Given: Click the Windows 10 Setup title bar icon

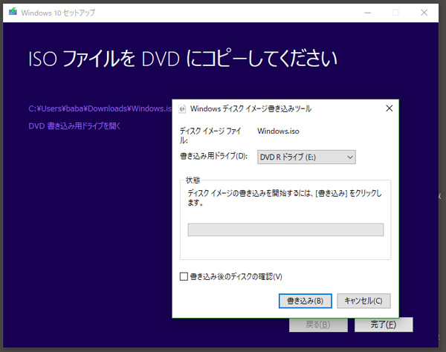Looking at the screenshot, I should [13, 12].
